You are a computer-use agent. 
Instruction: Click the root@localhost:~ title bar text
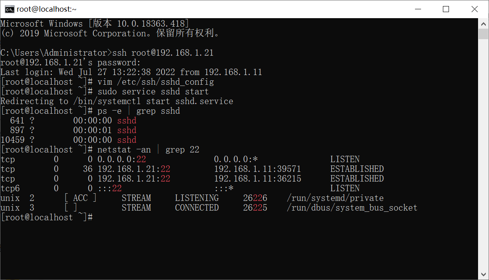(x=47, y=9)
